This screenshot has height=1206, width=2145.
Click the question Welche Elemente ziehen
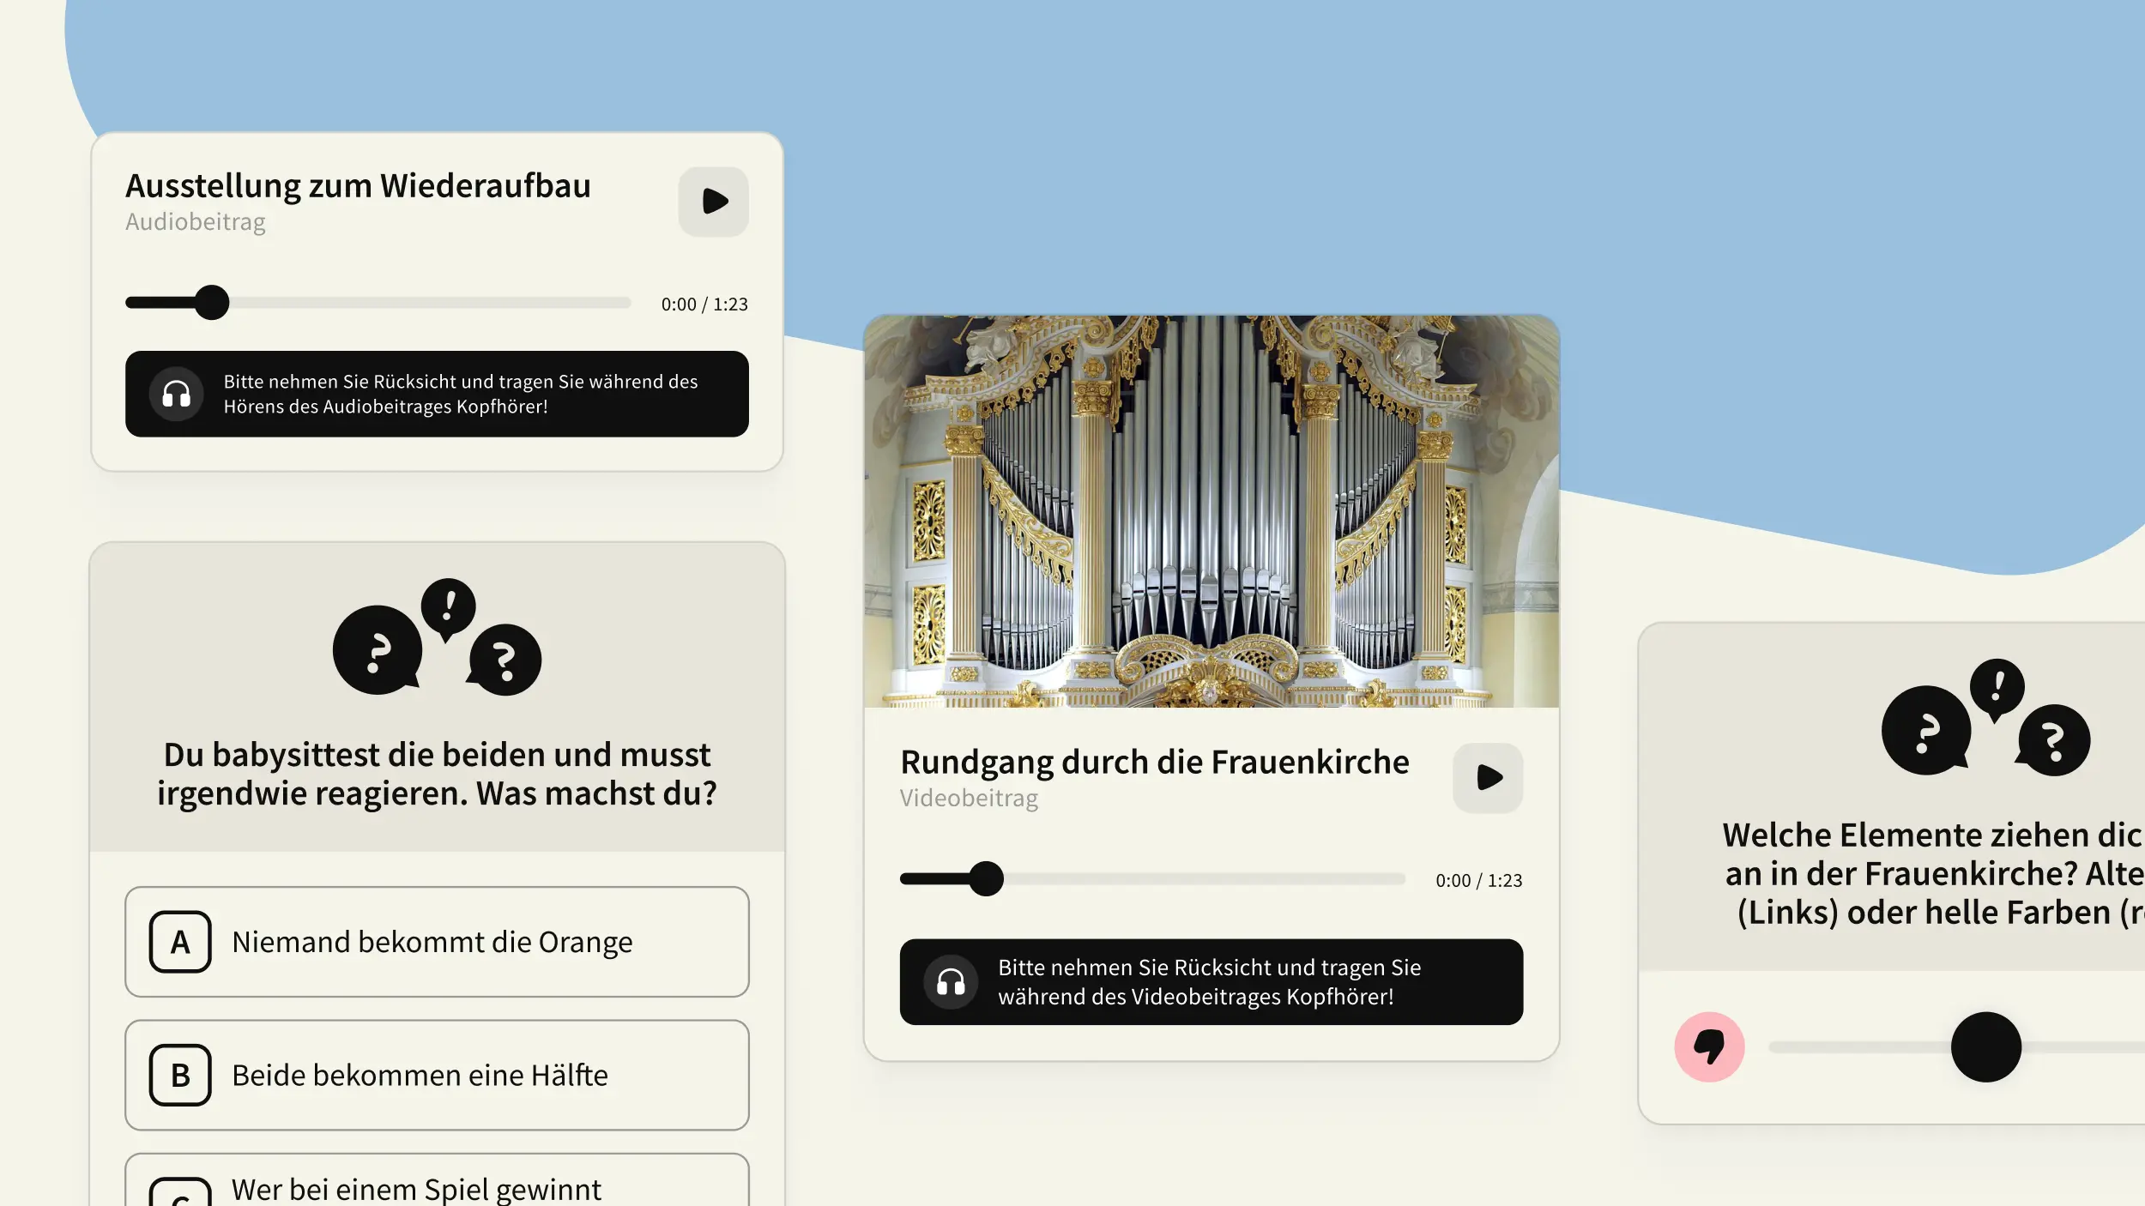coord(1934,873)
